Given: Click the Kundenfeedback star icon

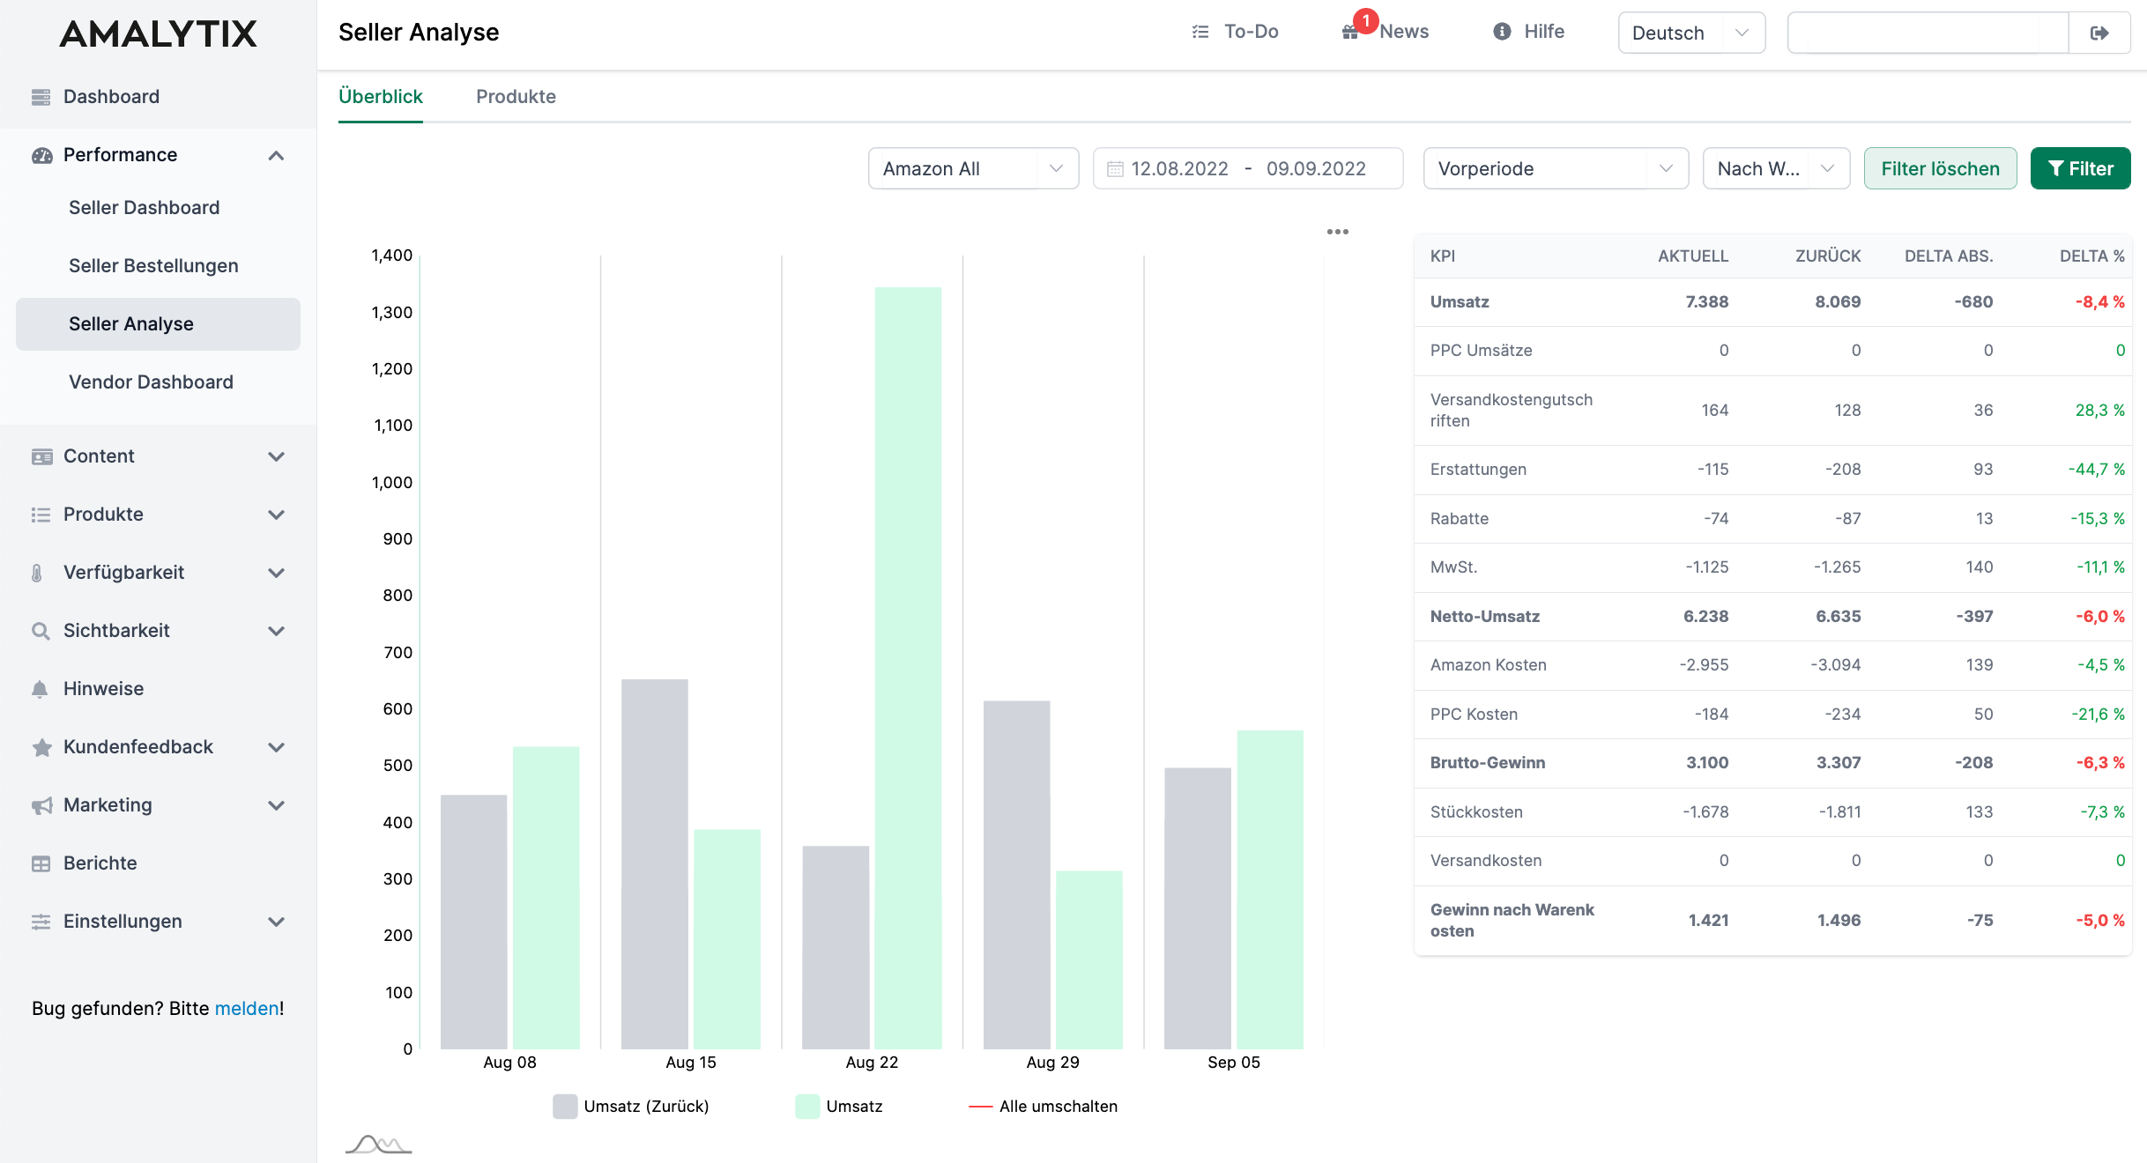Looking at the screenshot, I should [41, 747].
